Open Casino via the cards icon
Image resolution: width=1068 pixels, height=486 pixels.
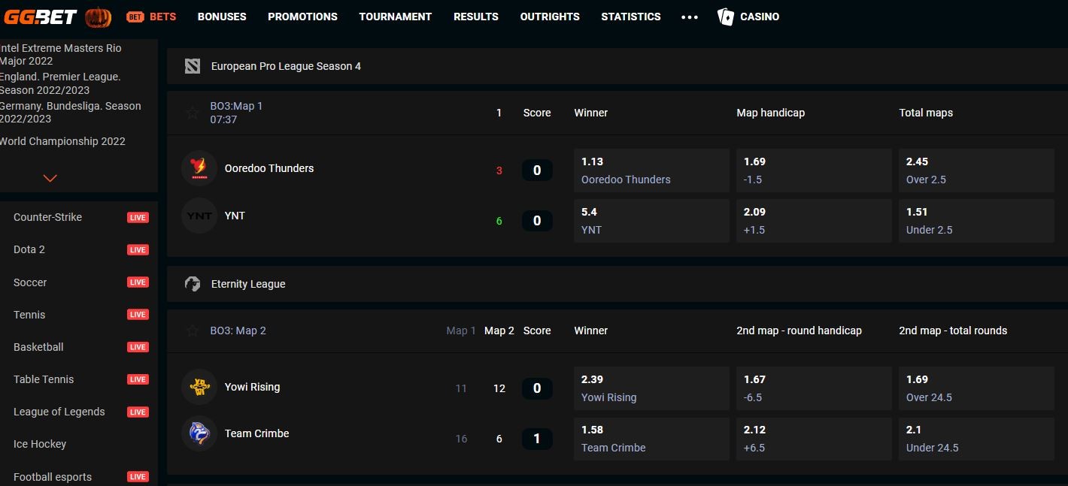pos(725,17)
